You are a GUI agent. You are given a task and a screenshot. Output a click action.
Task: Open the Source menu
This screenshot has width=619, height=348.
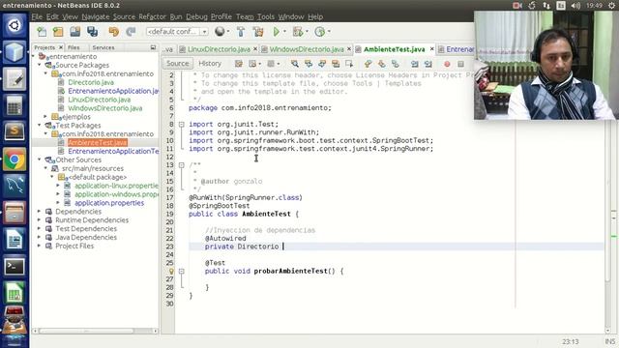coord(124,16)
